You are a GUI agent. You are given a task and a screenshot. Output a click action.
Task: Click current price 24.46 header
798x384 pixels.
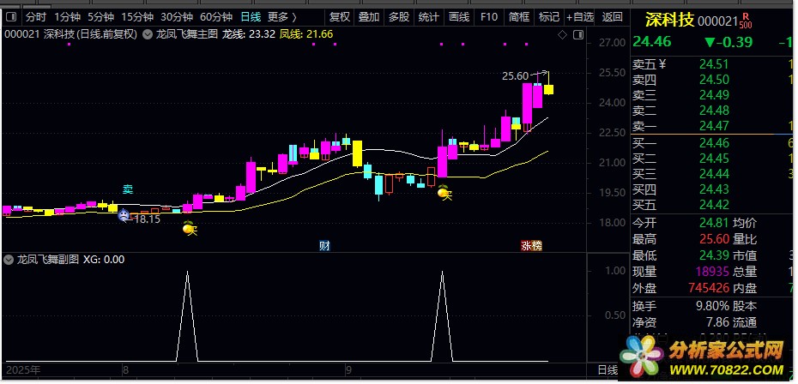[652, 42]
